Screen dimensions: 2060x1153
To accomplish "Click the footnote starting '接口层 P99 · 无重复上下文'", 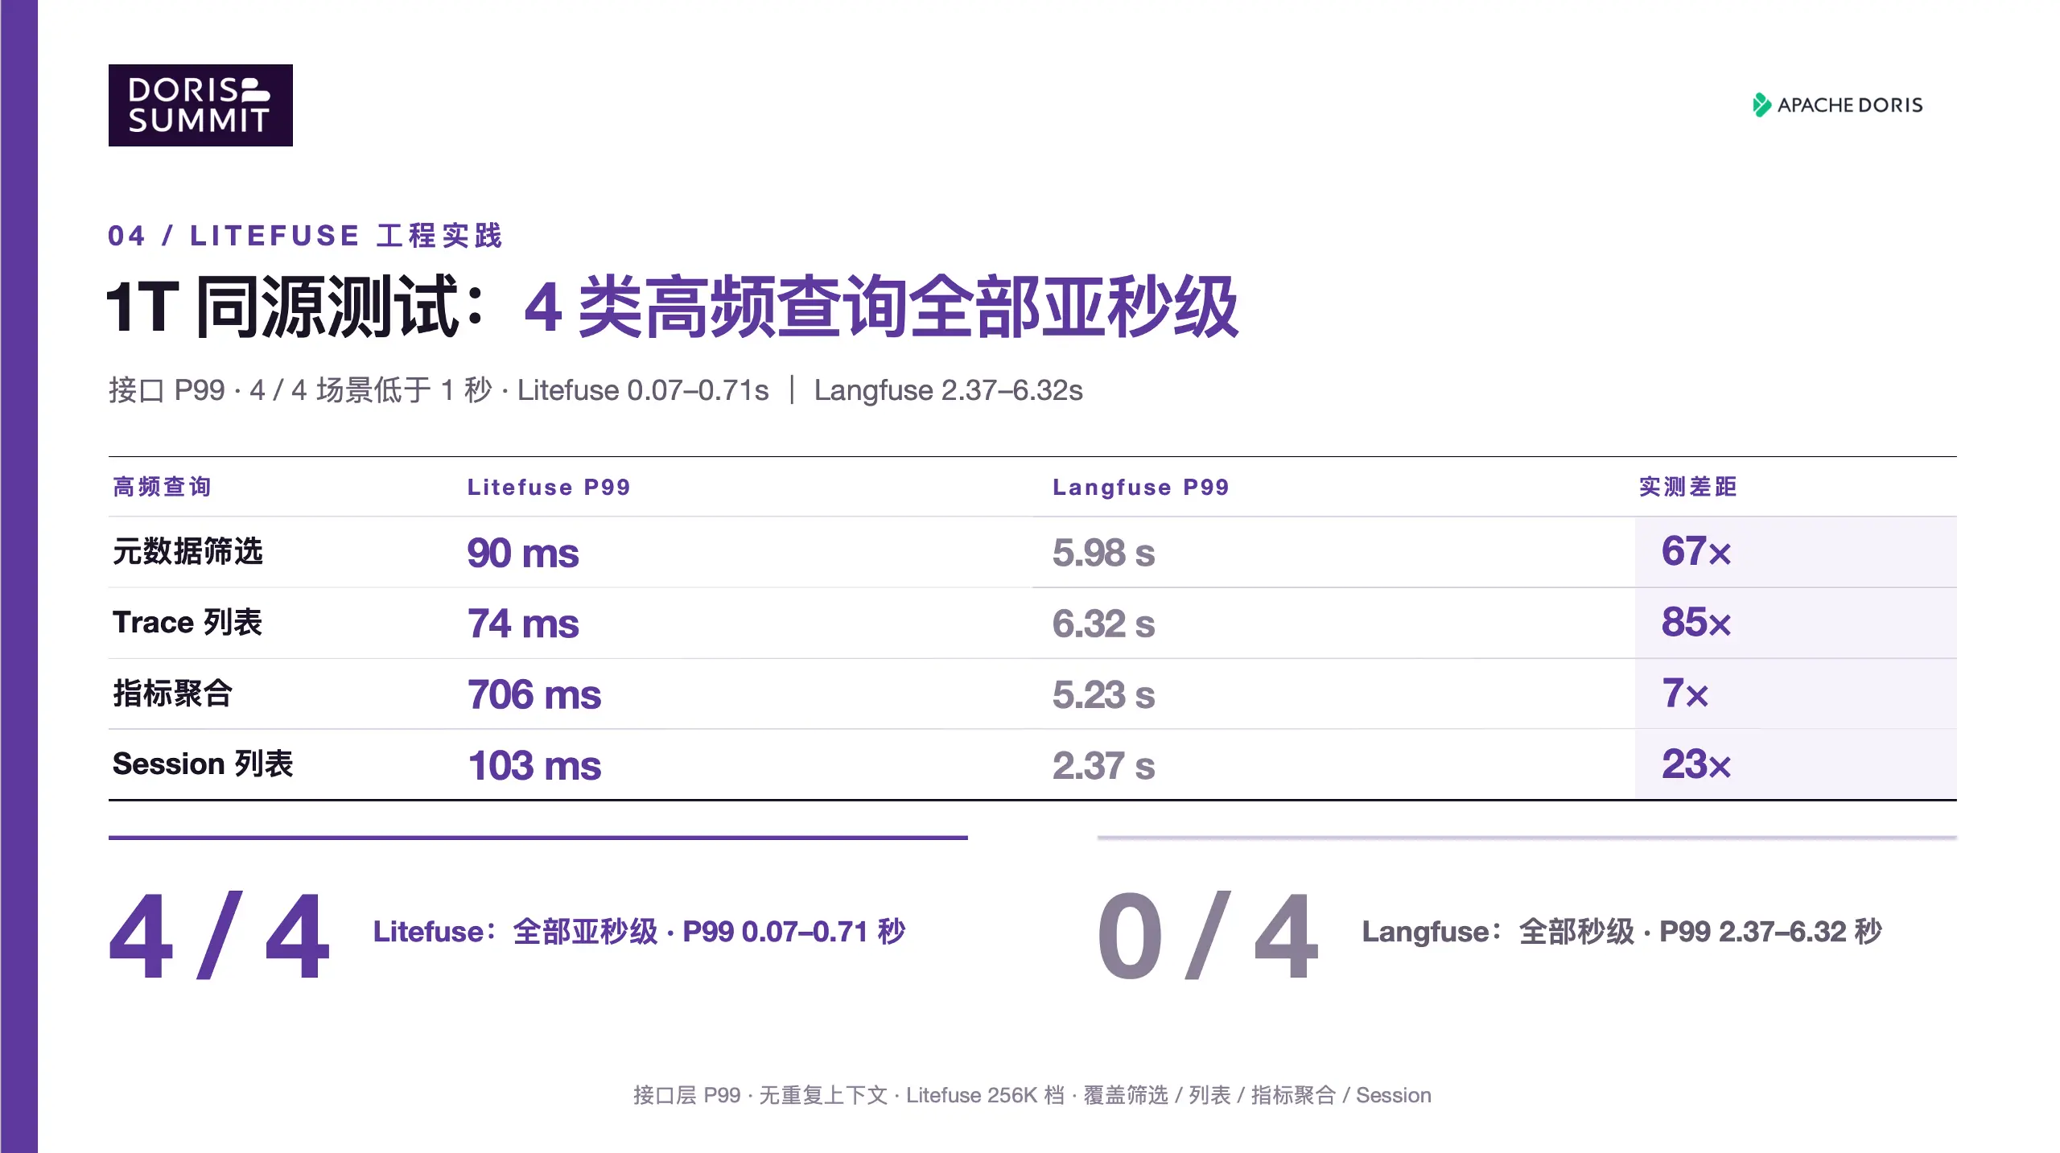I will tap(1032, 1095).
